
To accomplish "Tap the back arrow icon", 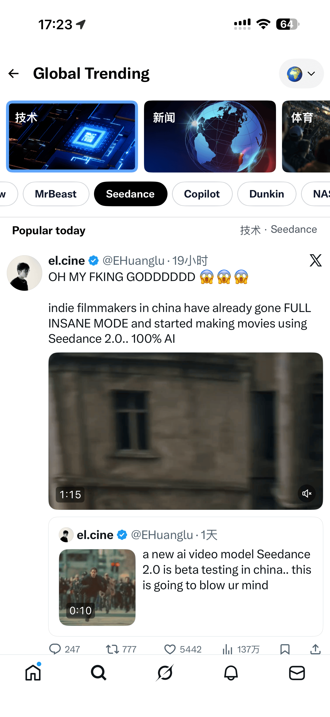I will (13, 73).
